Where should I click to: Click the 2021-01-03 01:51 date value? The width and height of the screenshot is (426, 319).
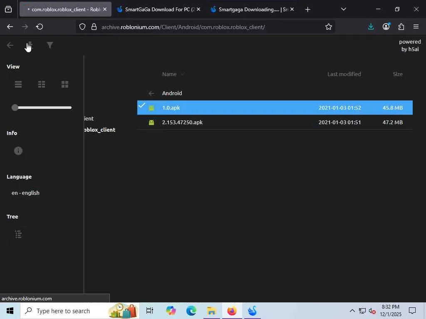[339, 123]
